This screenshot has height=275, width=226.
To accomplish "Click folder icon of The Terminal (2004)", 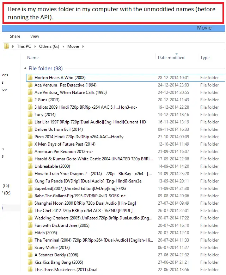I will click(30, 240).
